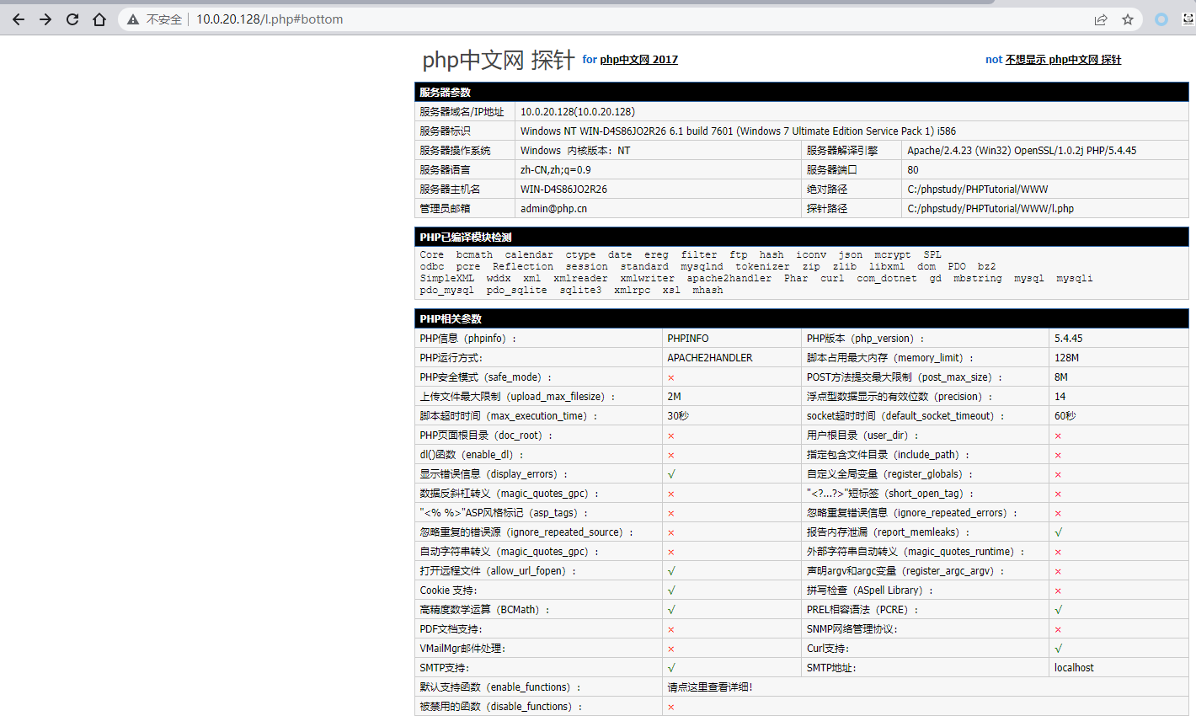The width and height of the screenshot is (1196, 716).
Task: Select the APACHE2HANDLER run mode value
Action: (x=710, y=358)
